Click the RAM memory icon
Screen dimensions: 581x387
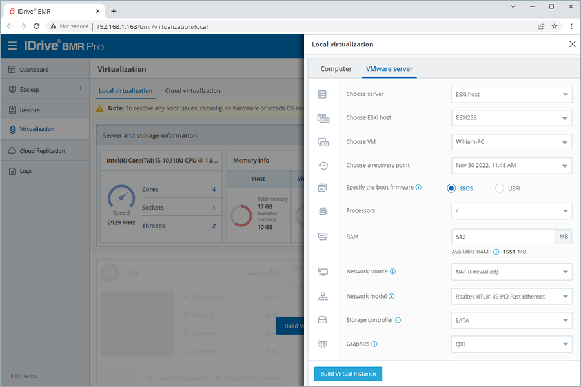[323, 237]
